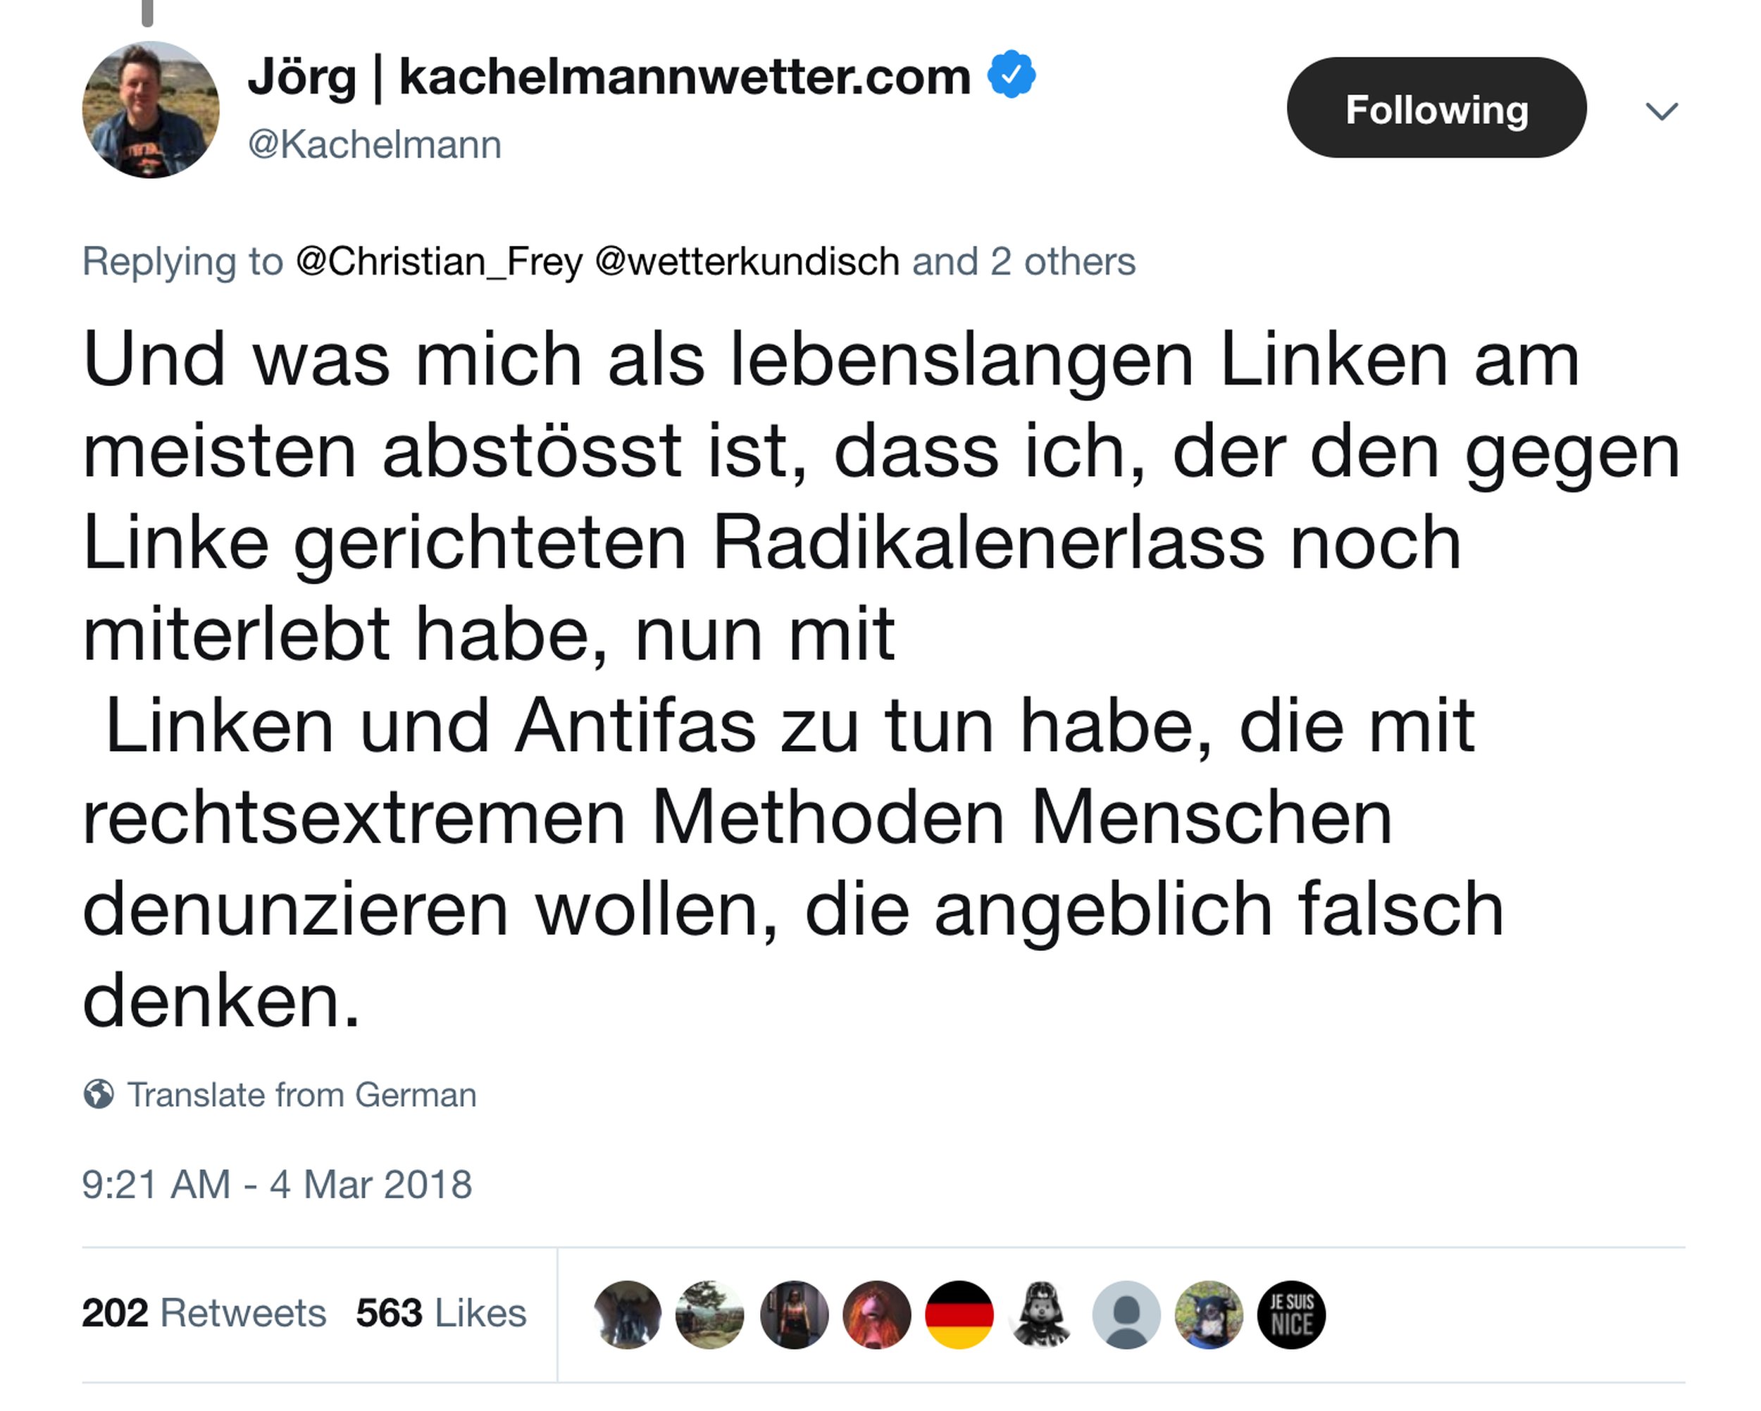Open the dog picture liker avatar
Image resolution: width=1761 pixels, height=1411 pixels.
(x=1209, y=1314)
